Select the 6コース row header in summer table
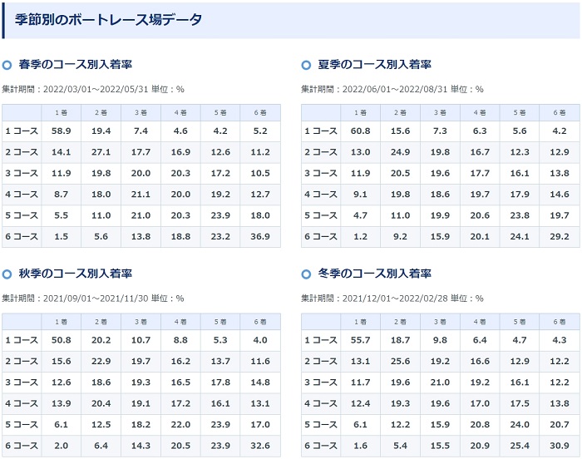This screenshot has width=582, height=459. pyautogui.click(x=321, y=235)
